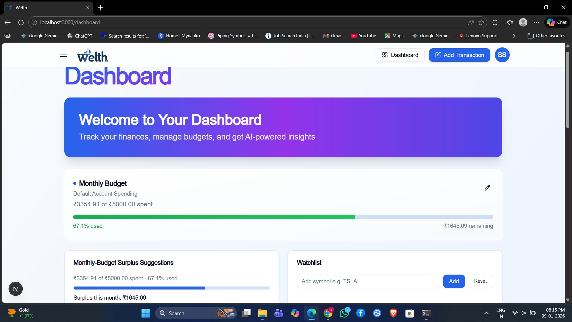Show hidden system tray icons
Viewport: 572px width, 322px height.
pyautogui.click(x=486, y=313)
